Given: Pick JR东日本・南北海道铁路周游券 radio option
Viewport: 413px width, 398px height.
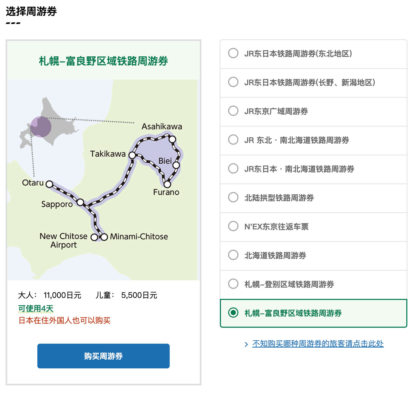Looking at the screenshot, I should tap(233, 169).
